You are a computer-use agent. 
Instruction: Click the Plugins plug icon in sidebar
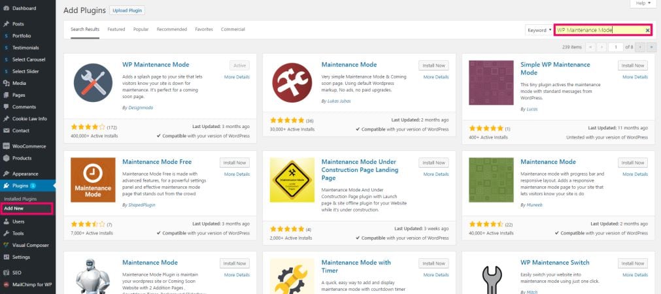(x=6, y=186)
